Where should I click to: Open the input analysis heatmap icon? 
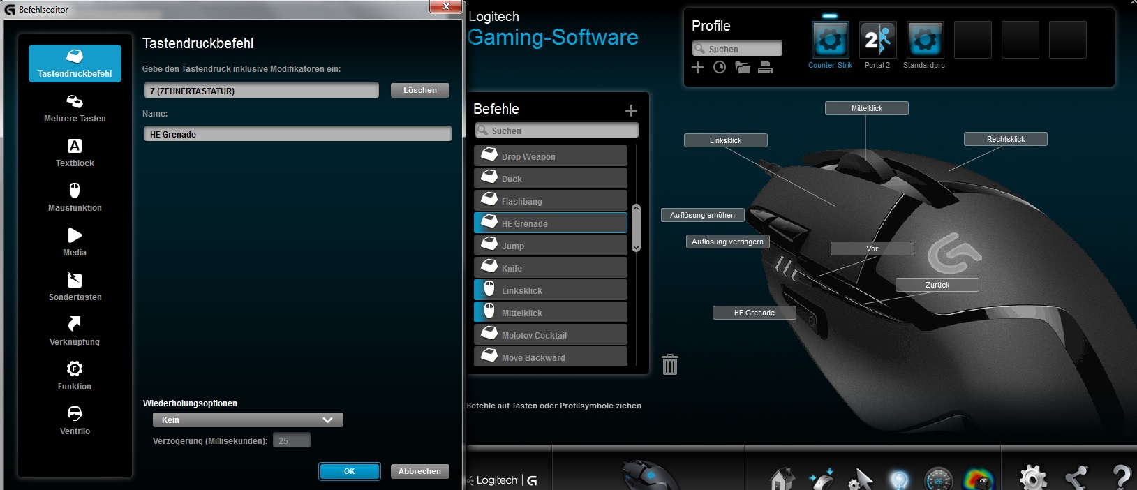coord(979,480)
